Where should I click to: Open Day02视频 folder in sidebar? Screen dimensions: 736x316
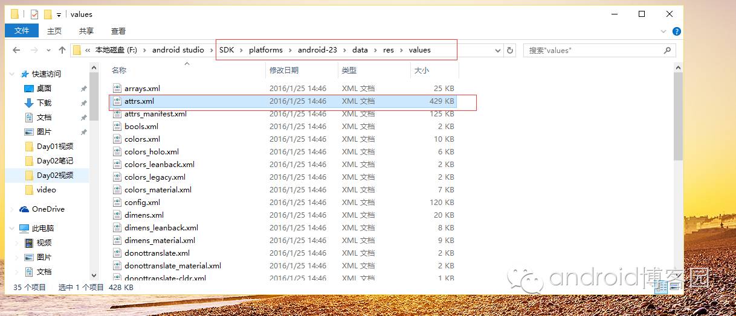tap(54, 175)
